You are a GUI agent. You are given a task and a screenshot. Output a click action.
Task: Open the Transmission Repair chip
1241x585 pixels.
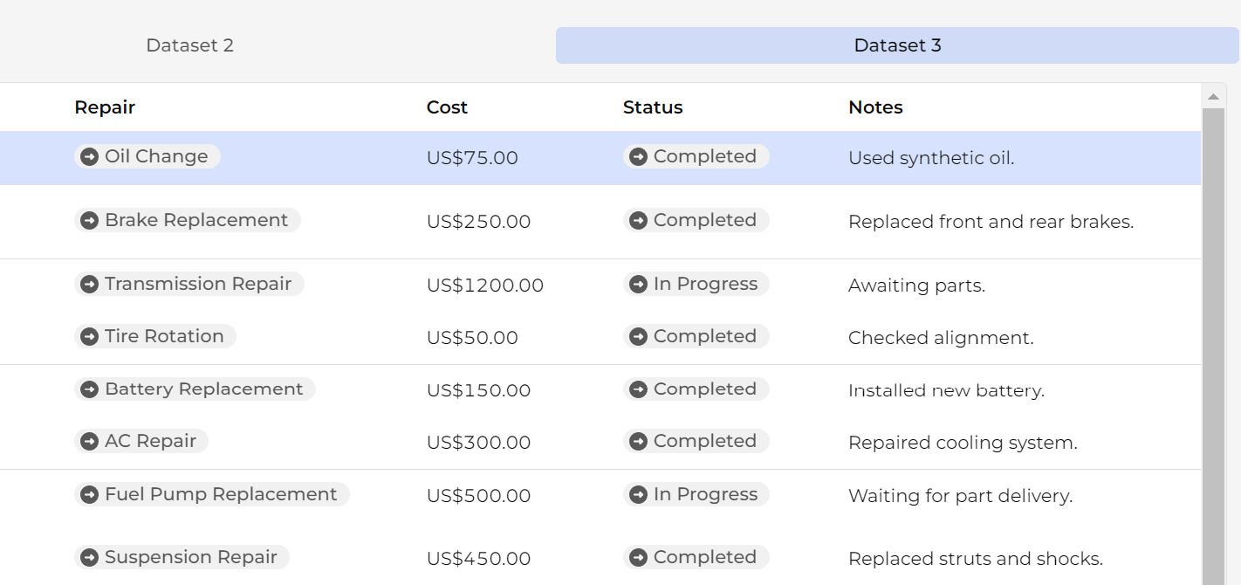(189, 284)
